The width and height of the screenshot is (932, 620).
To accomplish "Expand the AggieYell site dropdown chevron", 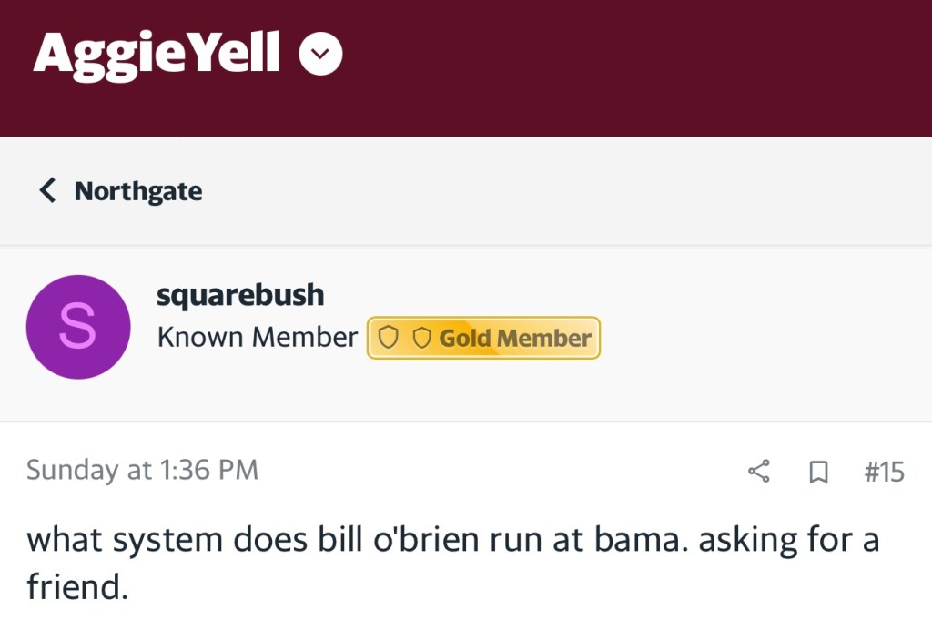I will click(320, 56).
